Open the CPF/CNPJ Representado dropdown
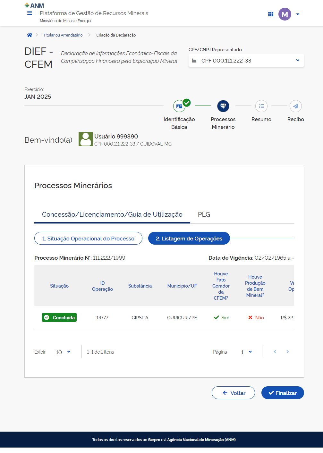Image resolution: width=323 pixels, height=453 pixels. [246, 61]
